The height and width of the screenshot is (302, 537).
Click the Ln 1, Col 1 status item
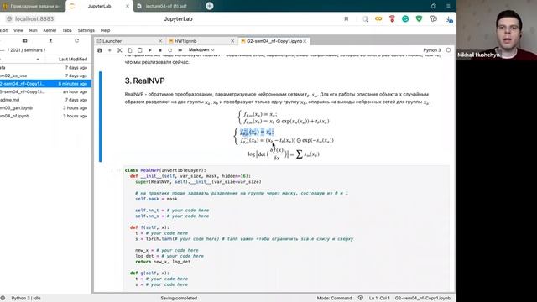379,299
